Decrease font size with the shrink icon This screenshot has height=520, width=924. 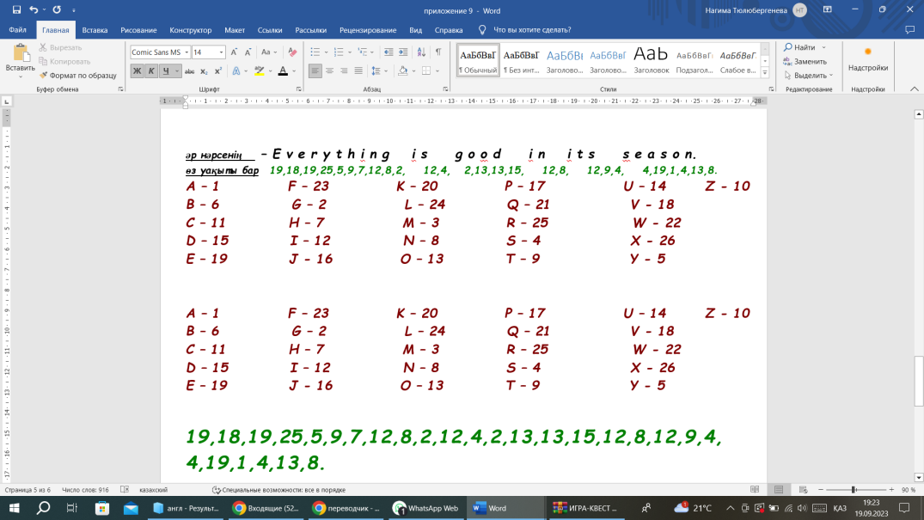coord(248,52)
